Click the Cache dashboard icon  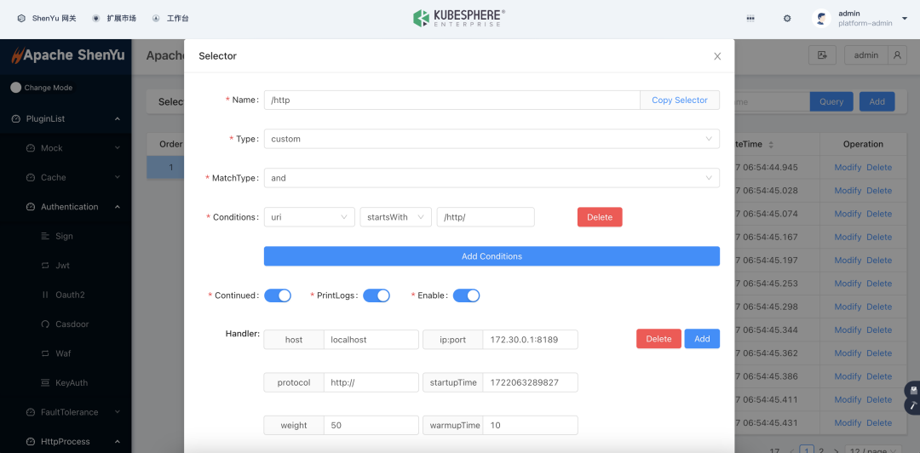pyautogui.click(x=31, y=177)
